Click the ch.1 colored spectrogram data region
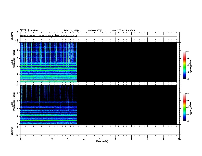The image size is (202, 156). 48,62
